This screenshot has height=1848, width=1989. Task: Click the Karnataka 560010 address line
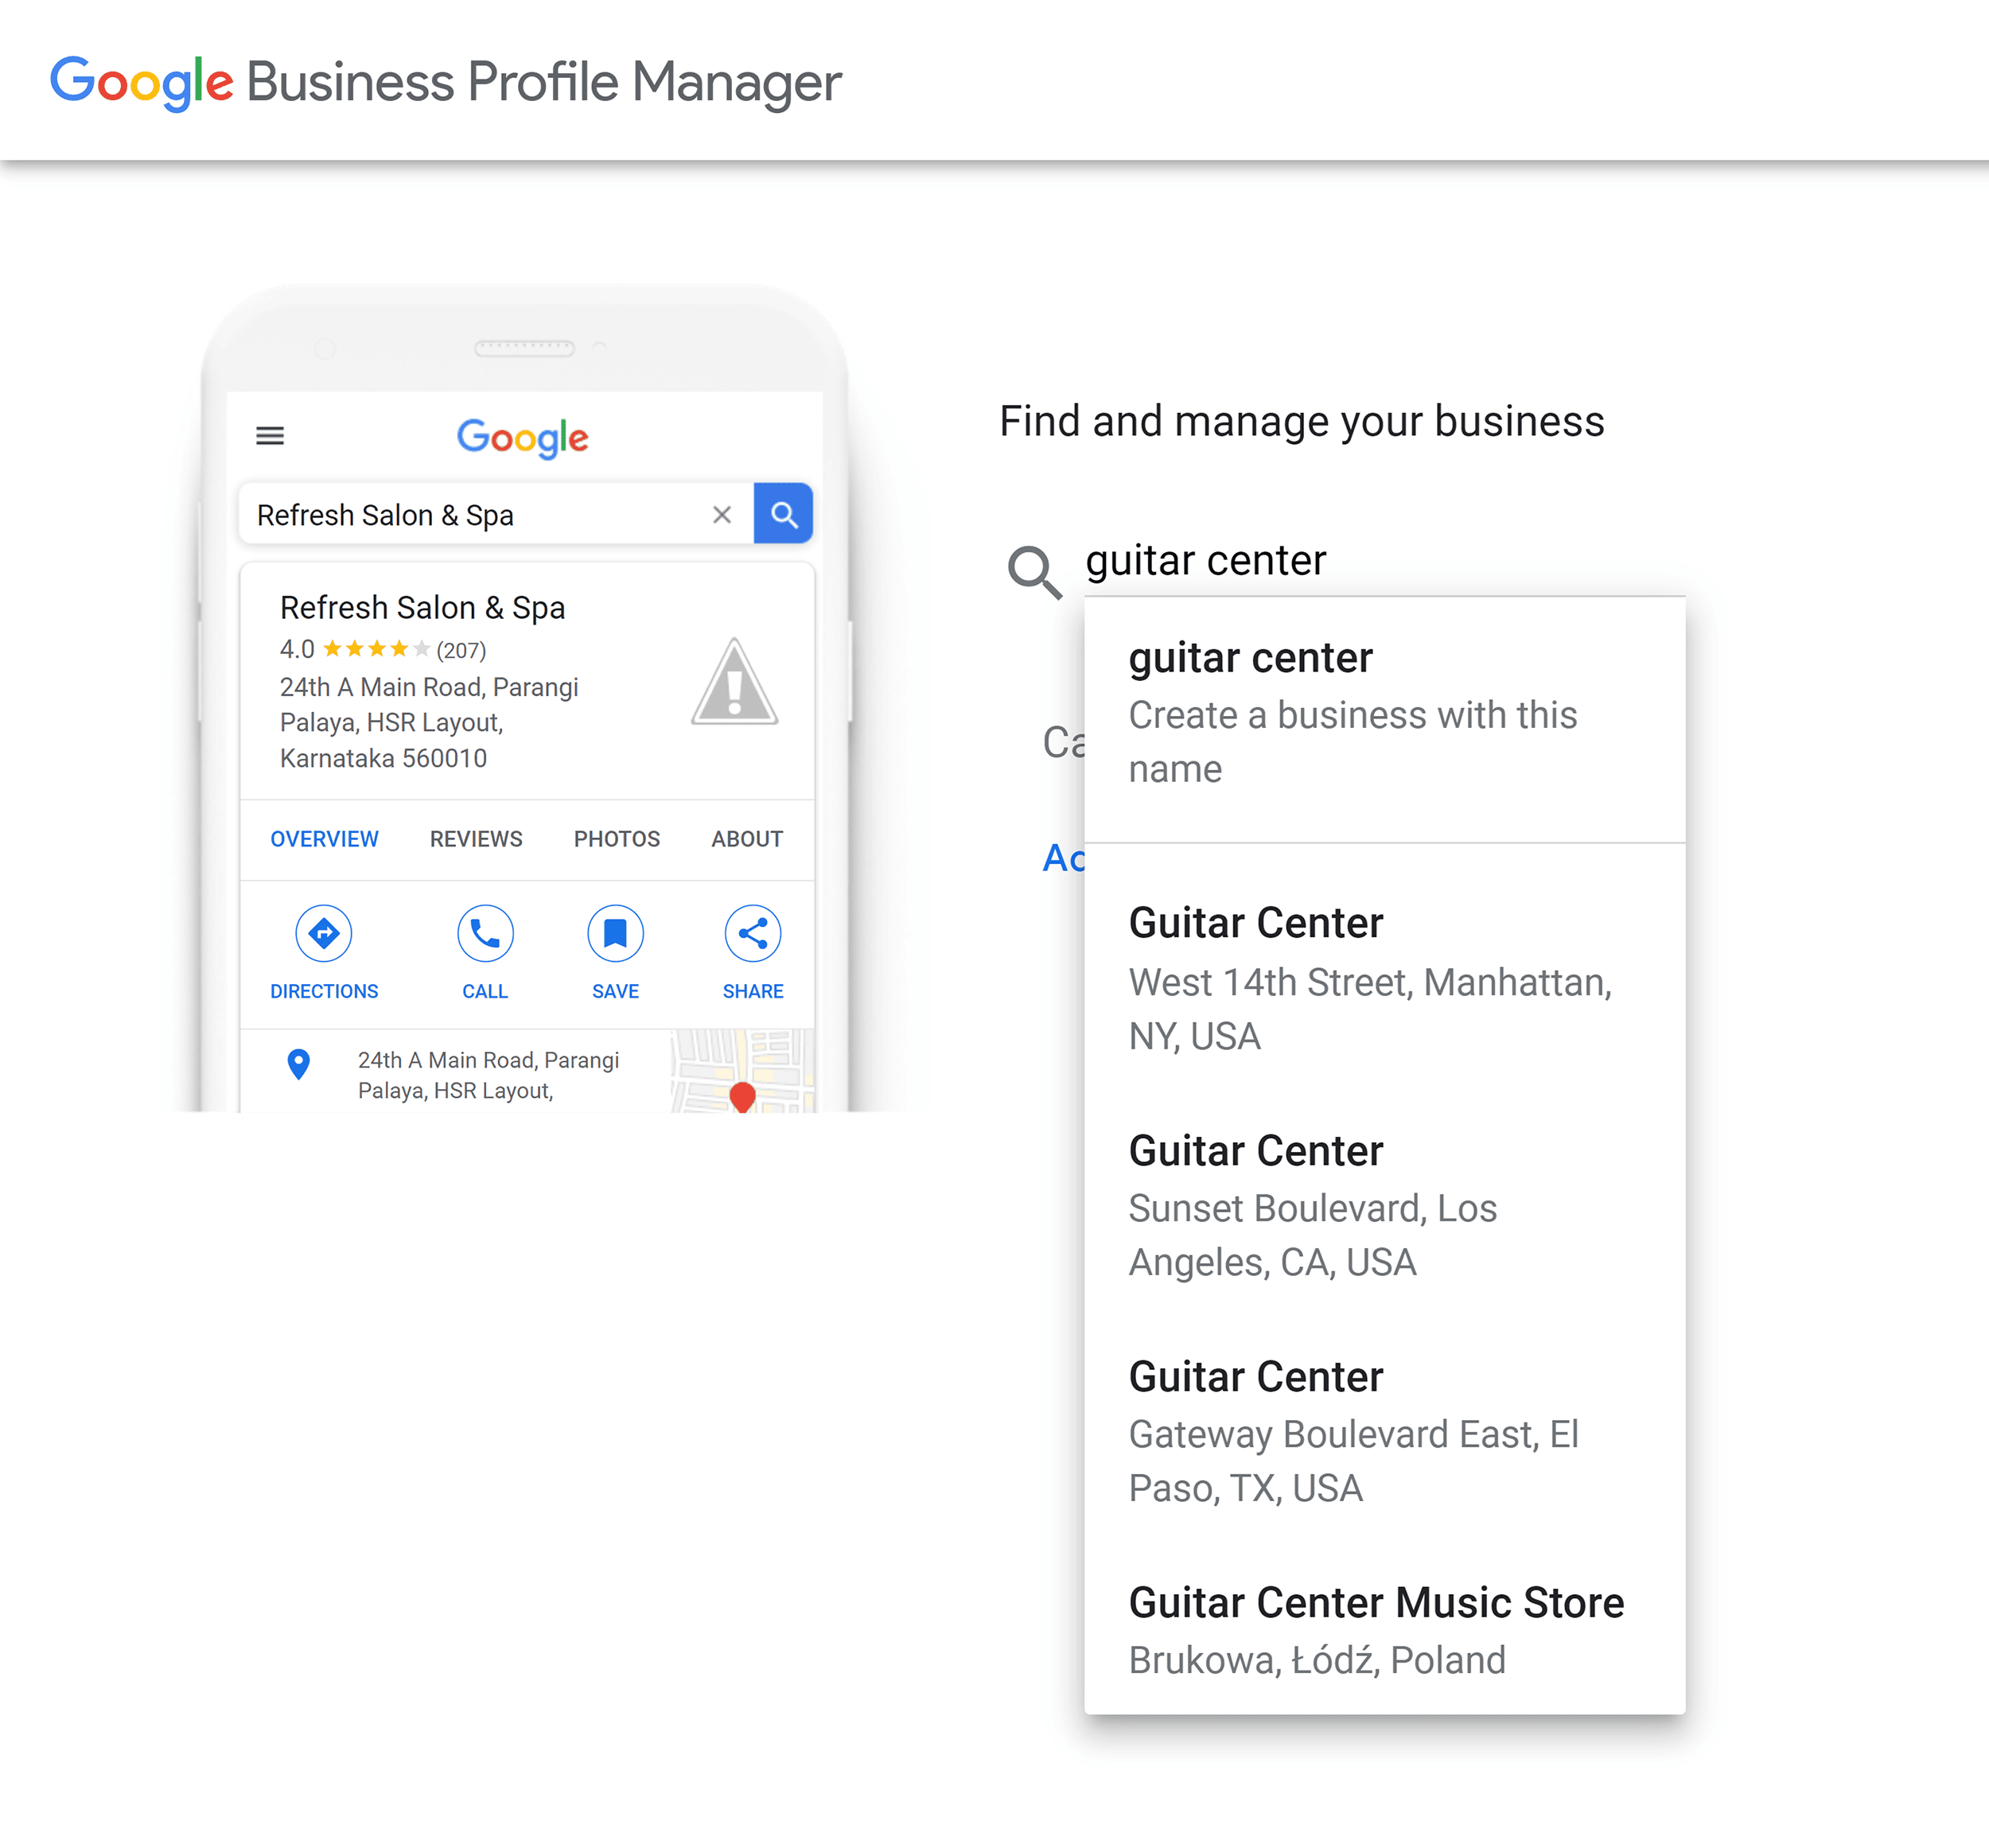point(383,759)
